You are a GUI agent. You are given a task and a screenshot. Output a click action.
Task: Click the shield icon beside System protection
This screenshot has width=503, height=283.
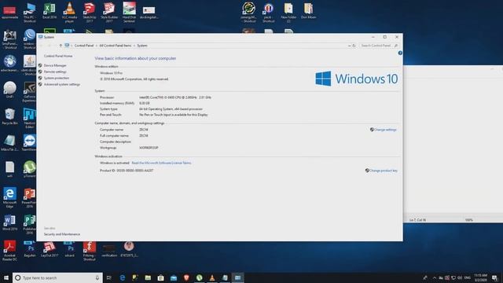[x=40, y=78]
